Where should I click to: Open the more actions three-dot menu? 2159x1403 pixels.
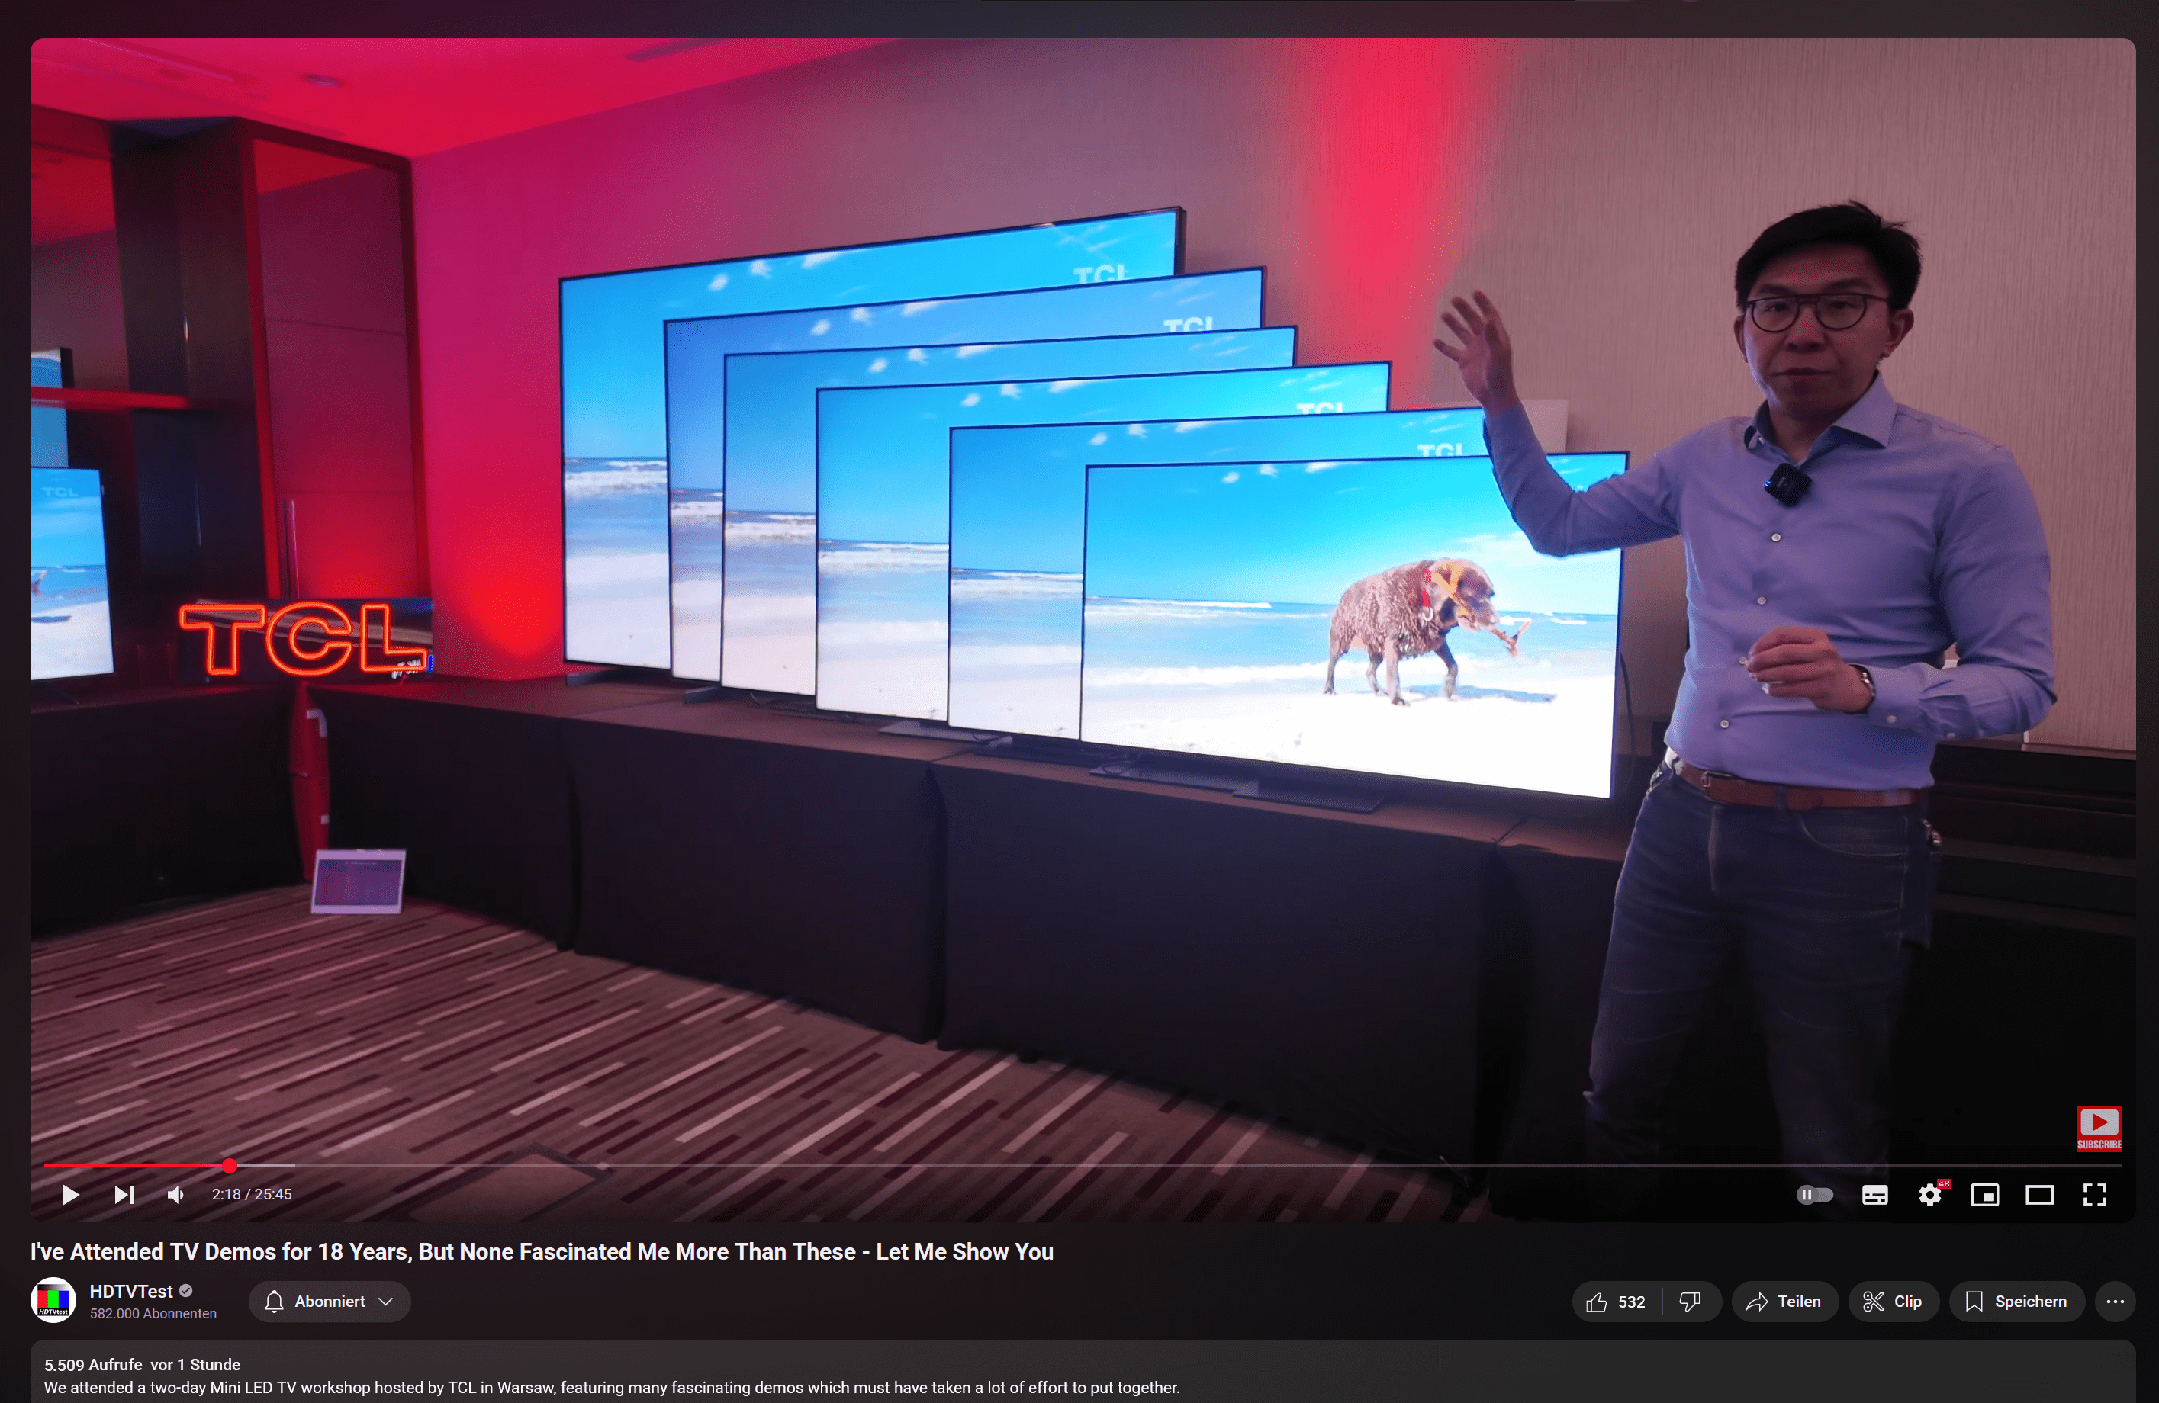click(x=2115, y=1302)
